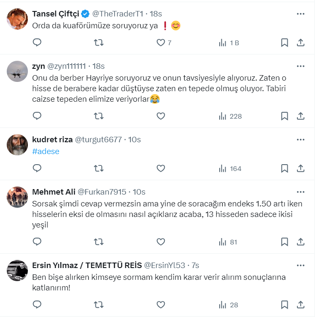This screenshot has width=316, height=317.
Task: Retweet zyn's tweet about berber Hayriye
Action: (x=98, y=116)
